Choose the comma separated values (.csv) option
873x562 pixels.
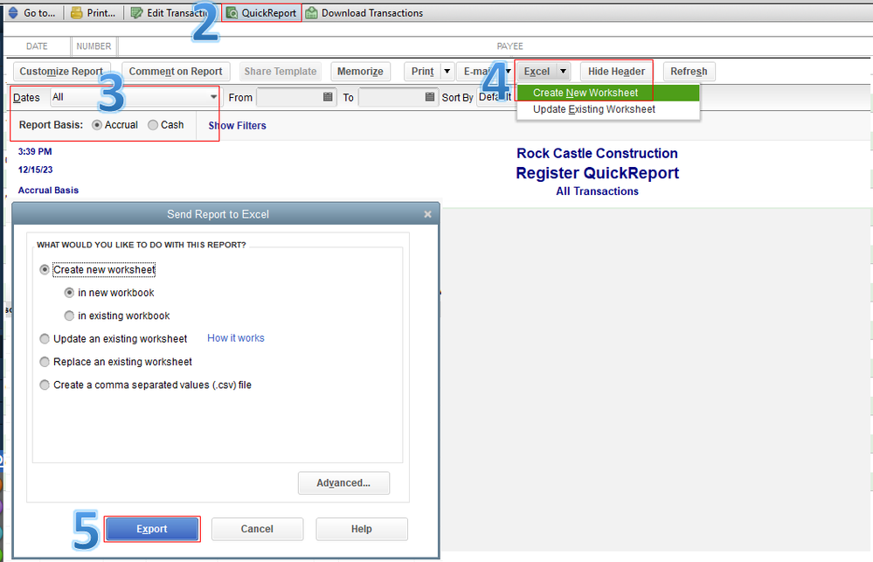pyautogui.click(x=45, y=383)
